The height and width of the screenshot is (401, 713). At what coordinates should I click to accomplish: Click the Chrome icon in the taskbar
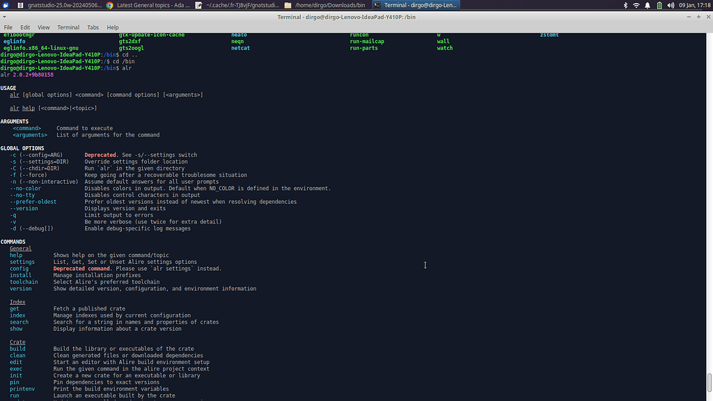tap(110, 5)
